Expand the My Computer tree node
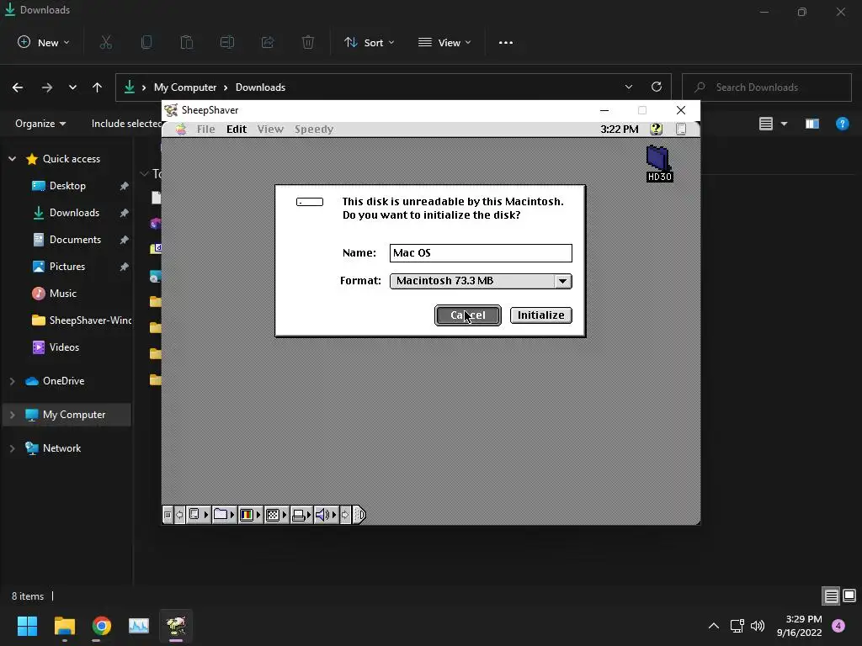 12,414
